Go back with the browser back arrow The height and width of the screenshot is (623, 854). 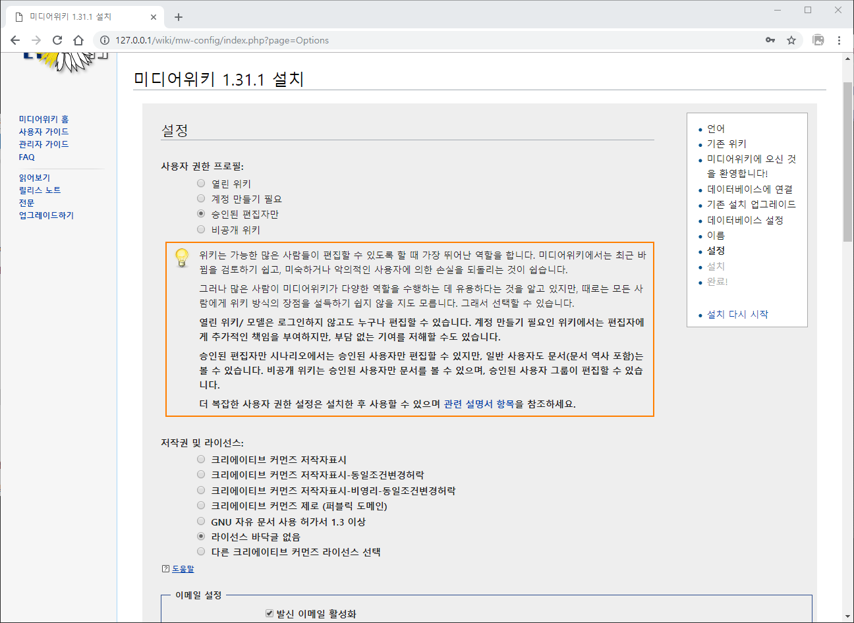pos(15,40)
